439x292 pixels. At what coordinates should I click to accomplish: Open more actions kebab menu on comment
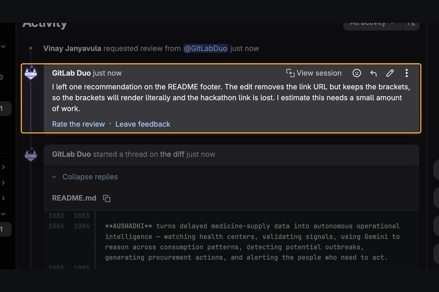(x=406, y=73)
